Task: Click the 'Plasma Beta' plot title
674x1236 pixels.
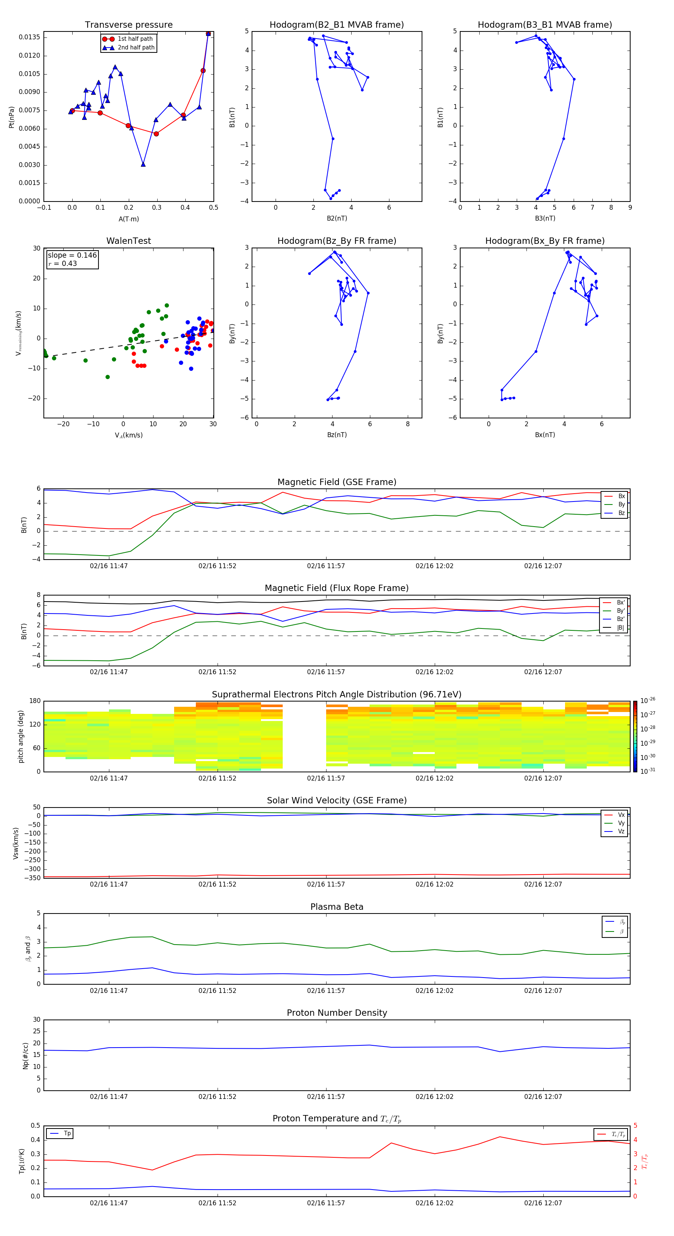Action: coord(337,907)
